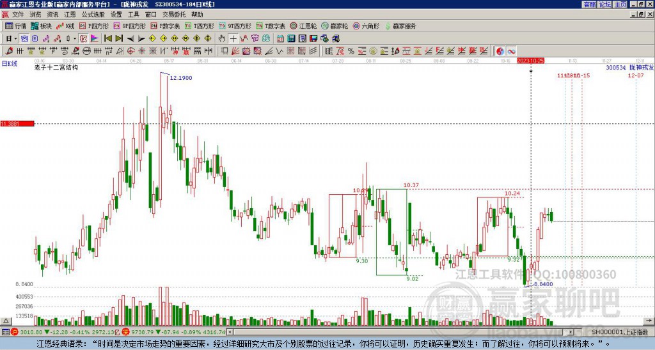
Task: Open the 工具 menu
Action: [x=133, y=15]
